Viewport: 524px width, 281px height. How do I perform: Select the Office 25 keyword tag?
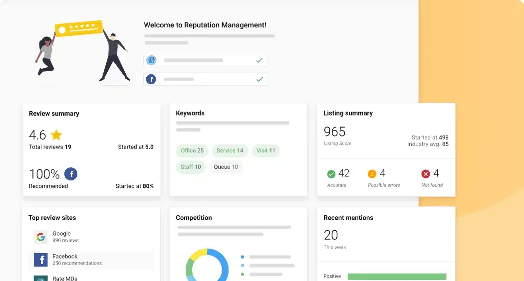click(192, 150)
